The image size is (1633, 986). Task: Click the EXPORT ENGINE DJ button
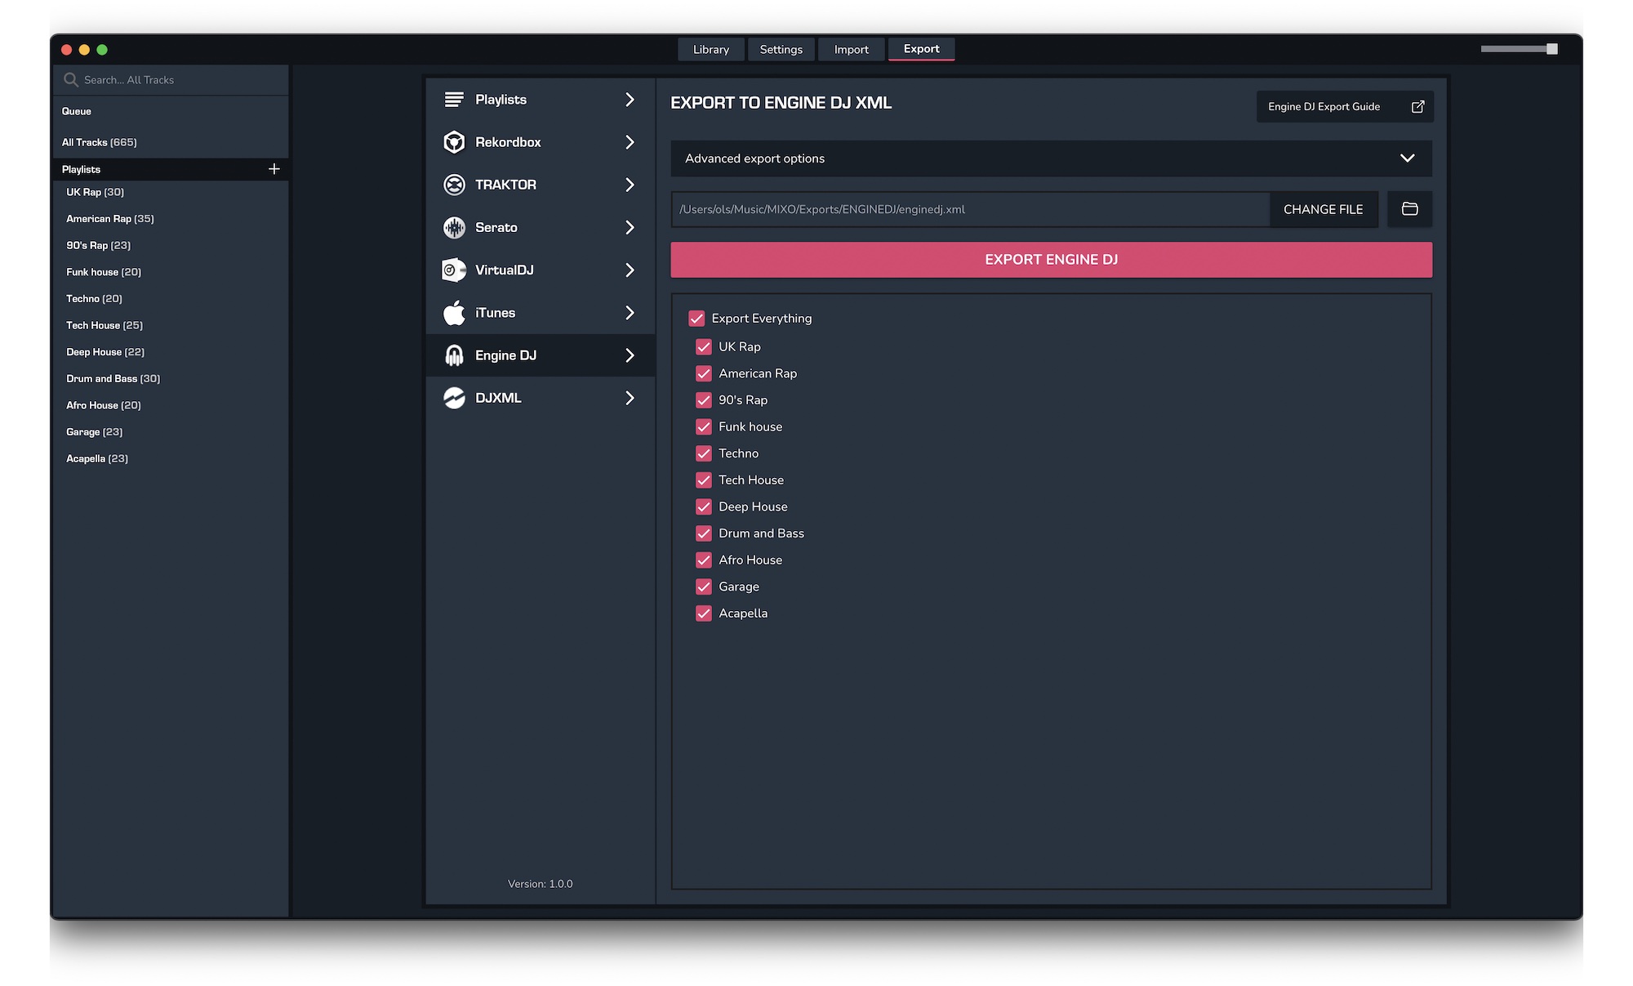point(1051,260)
